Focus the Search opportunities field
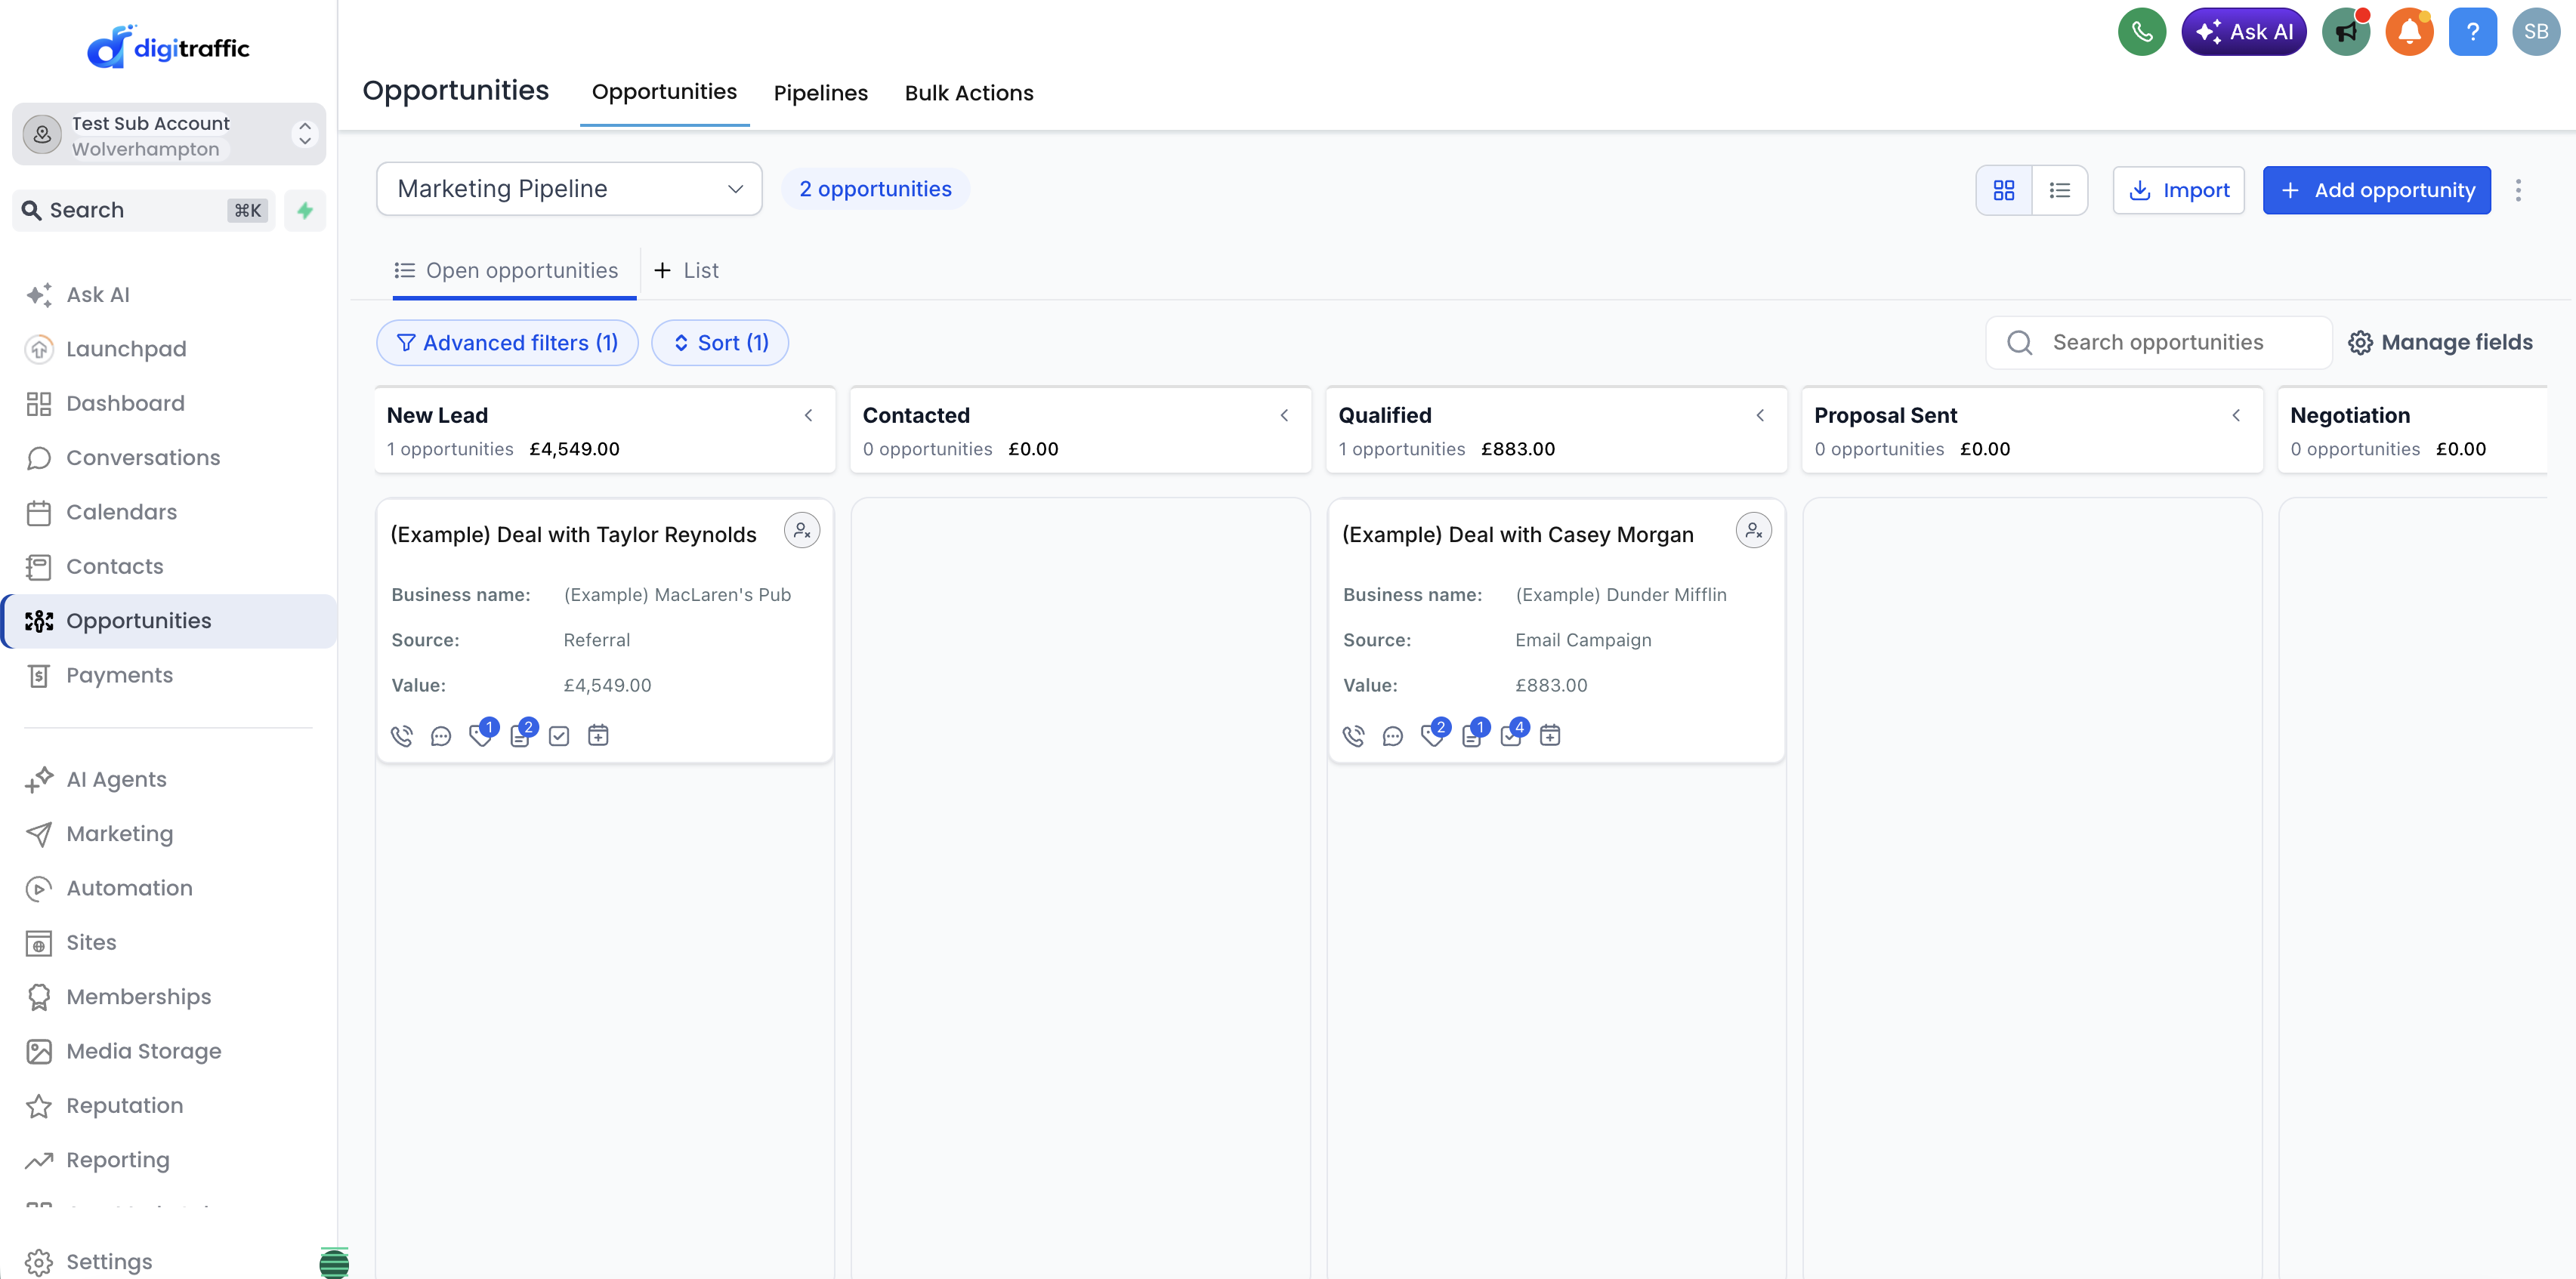This screenshot has height=1279, width=2576. pos(2158,343)
